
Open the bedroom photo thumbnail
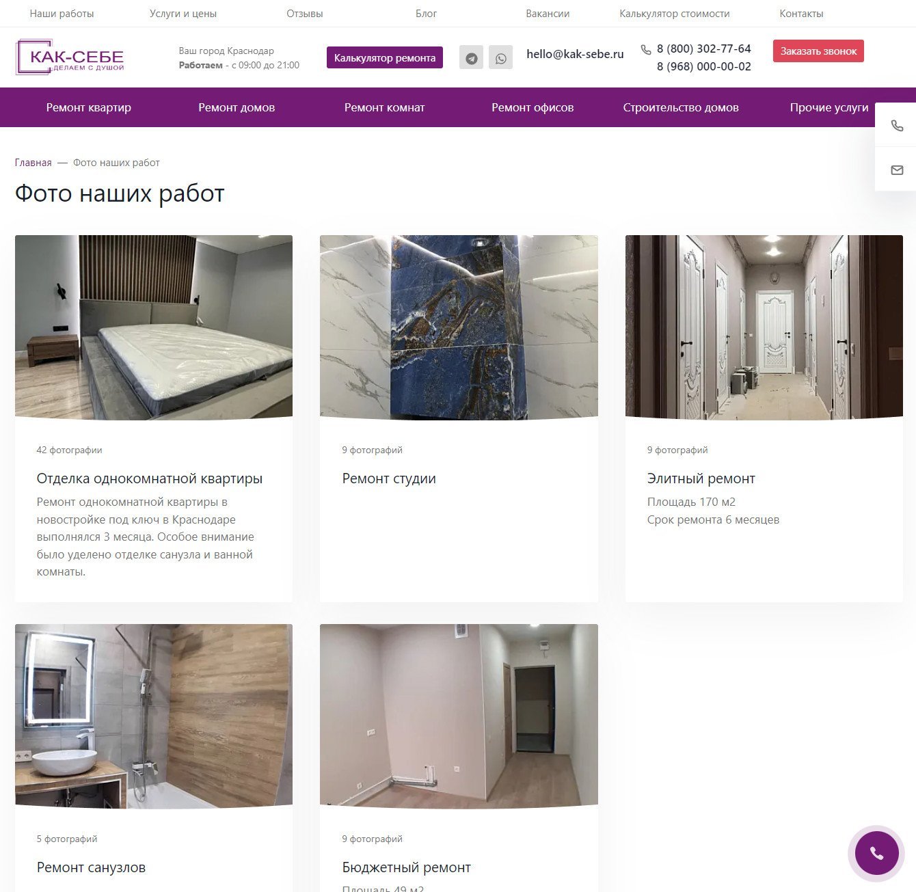pyautogui.click(x=154, y=327)
